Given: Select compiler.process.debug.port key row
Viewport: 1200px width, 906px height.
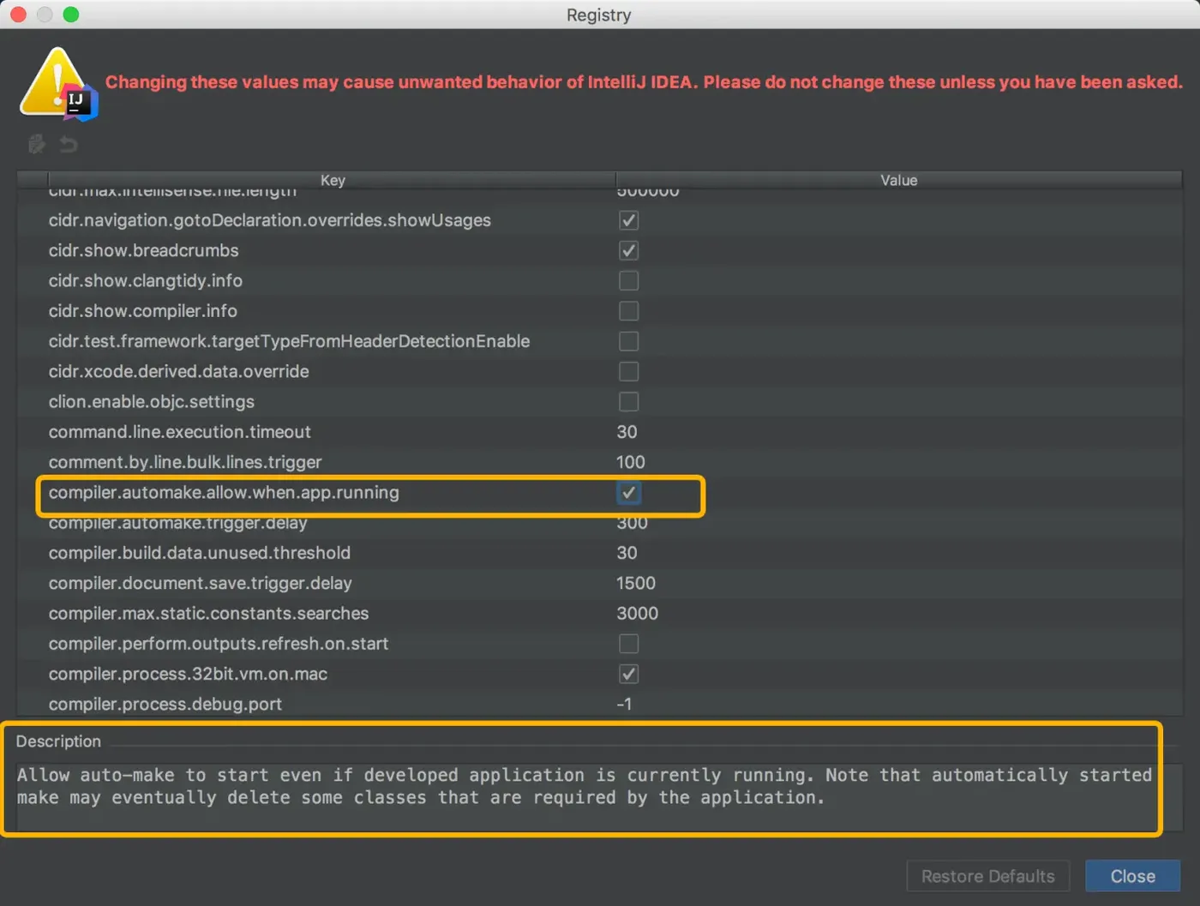Looking at the screenshot, I should [x=165, y=704].
